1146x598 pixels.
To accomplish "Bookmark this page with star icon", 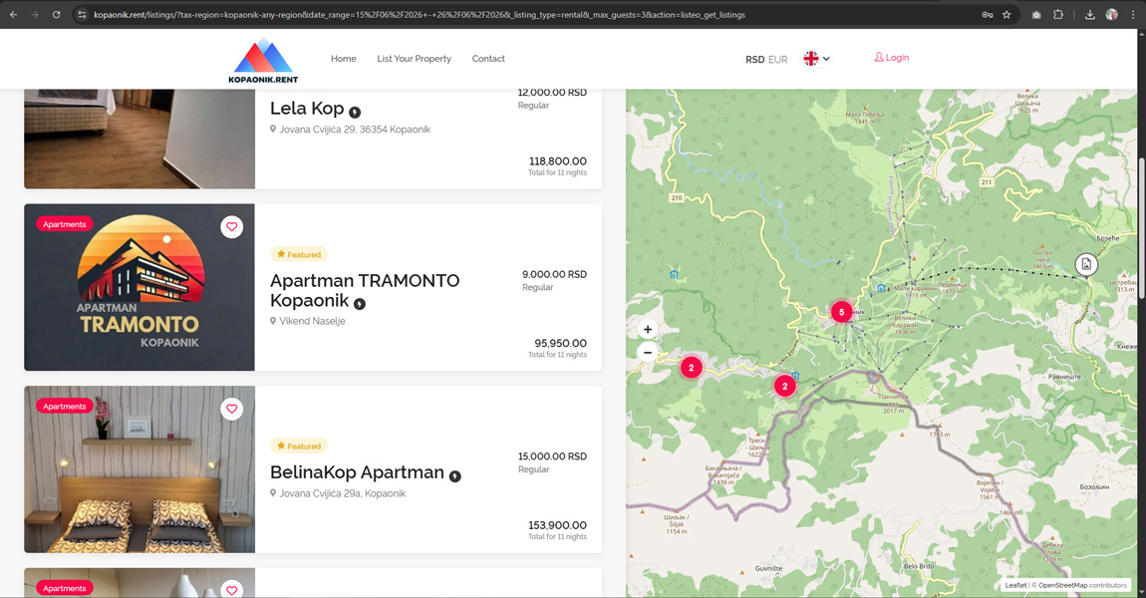I will coord(1006,15).
